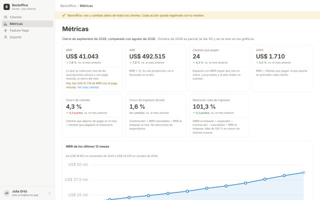Click the Métricas page heading
Viewport: 320px width, 200px height.
pyautogui.click(x=75, y=29)
